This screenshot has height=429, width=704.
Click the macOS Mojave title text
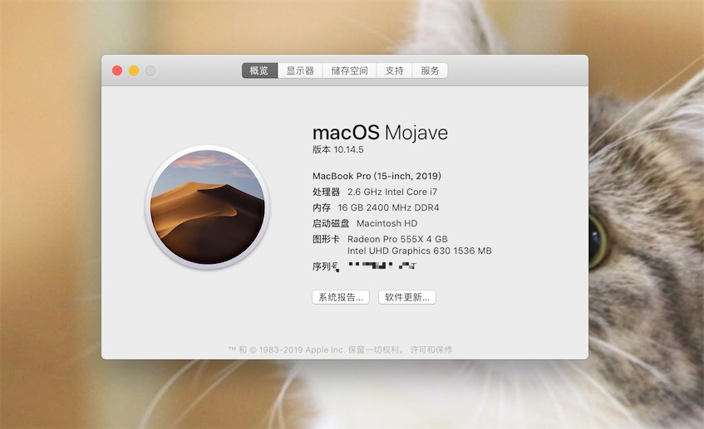click(x=381, y=133)
